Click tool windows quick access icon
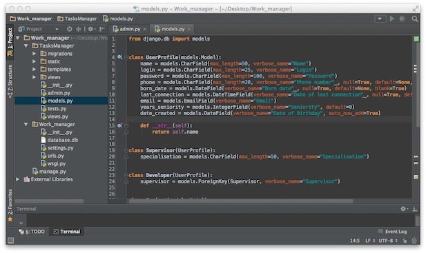The image size is (426, 253). coord(10,241)
